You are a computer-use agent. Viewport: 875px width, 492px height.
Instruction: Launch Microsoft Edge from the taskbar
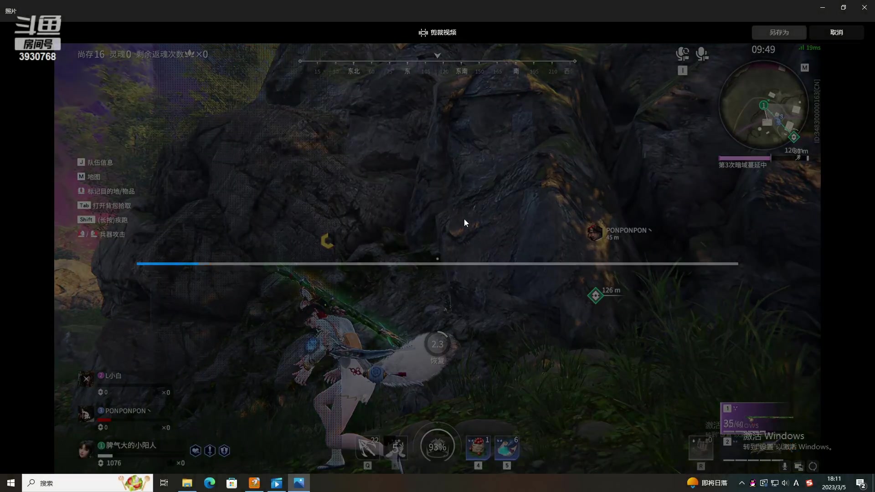[x=209, y=483]
